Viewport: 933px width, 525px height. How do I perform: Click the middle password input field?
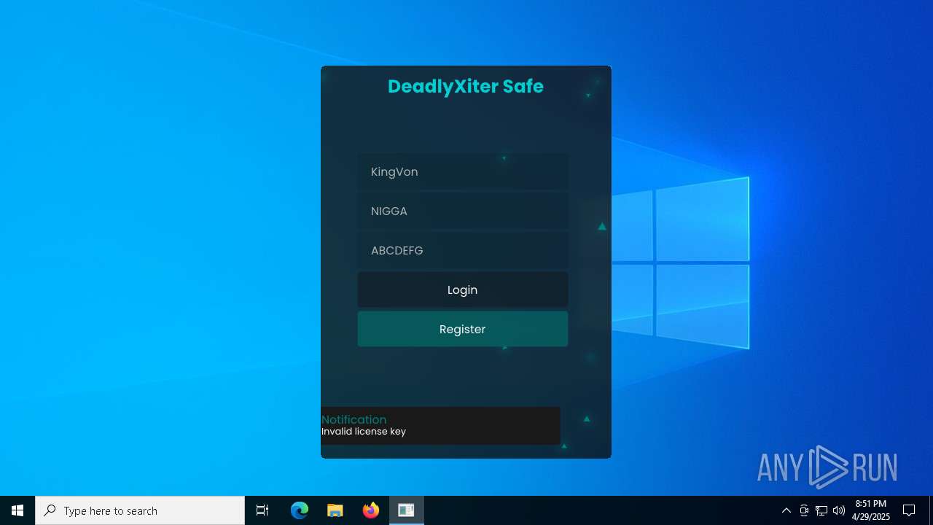click(462, 211)
